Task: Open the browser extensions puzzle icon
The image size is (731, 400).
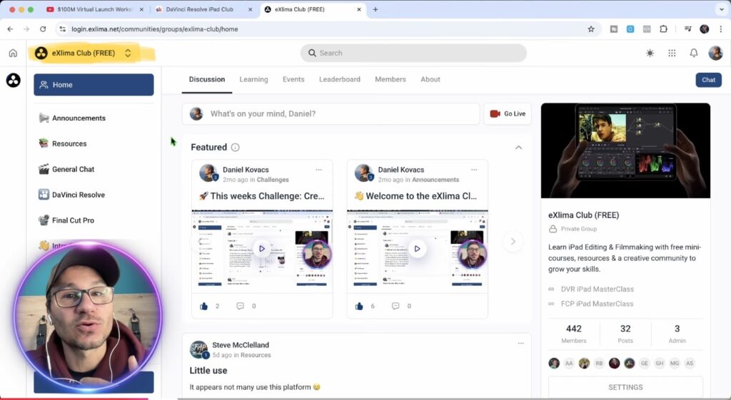Action: (663, 29)
